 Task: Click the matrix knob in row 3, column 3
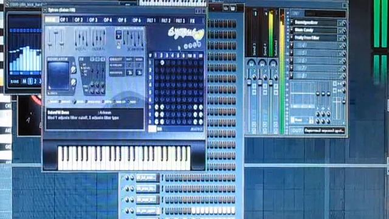click(168, 77)
